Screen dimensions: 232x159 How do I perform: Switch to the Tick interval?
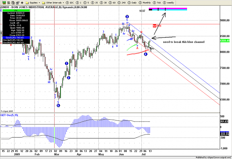(157, 3)
